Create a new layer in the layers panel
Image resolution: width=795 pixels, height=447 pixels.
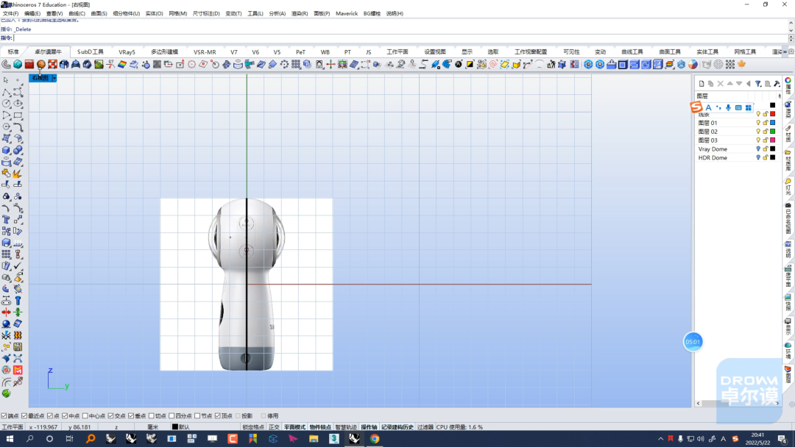pyautogui.click(x=702, y=84)
